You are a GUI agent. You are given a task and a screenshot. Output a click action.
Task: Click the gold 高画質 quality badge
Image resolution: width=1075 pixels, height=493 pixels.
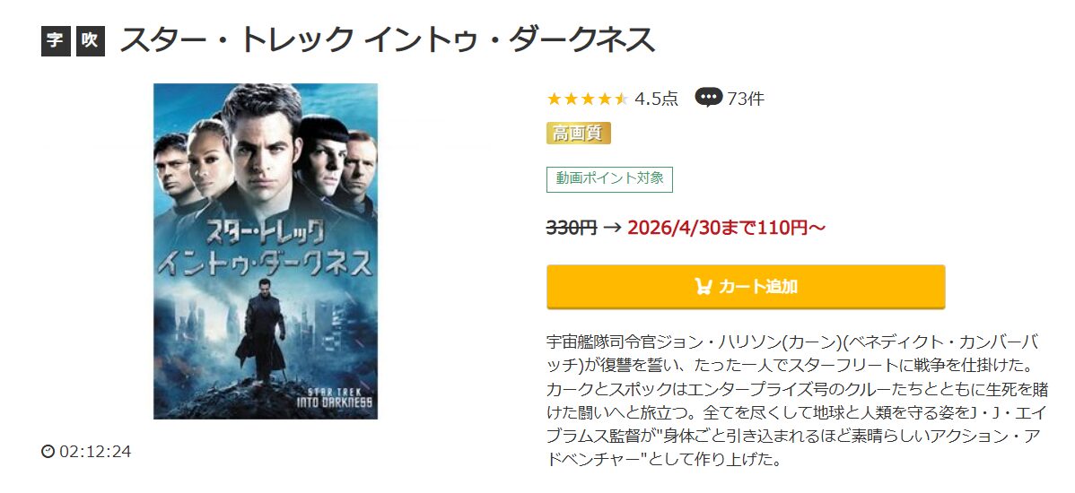[579, 134]
